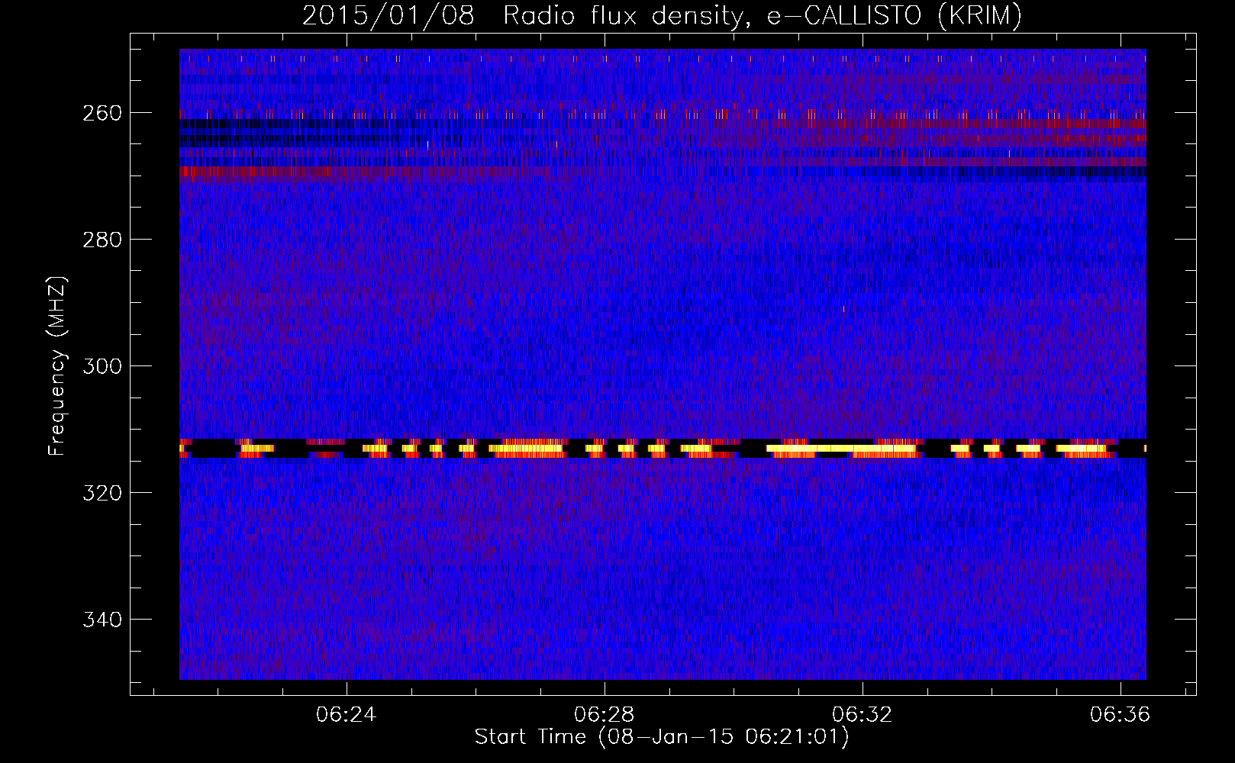Select the Frequency (MHZ) axis label
The image size is (1235, 763).
pos(57,365)
